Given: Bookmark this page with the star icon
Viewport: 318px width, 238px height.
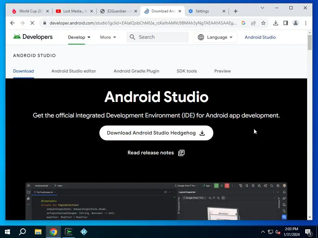Looking at the screenshot, I should (x=263, y=23).
